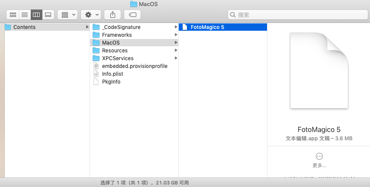
Task: Focus the 搜索 search field
Action: click(x=298, y=15)
